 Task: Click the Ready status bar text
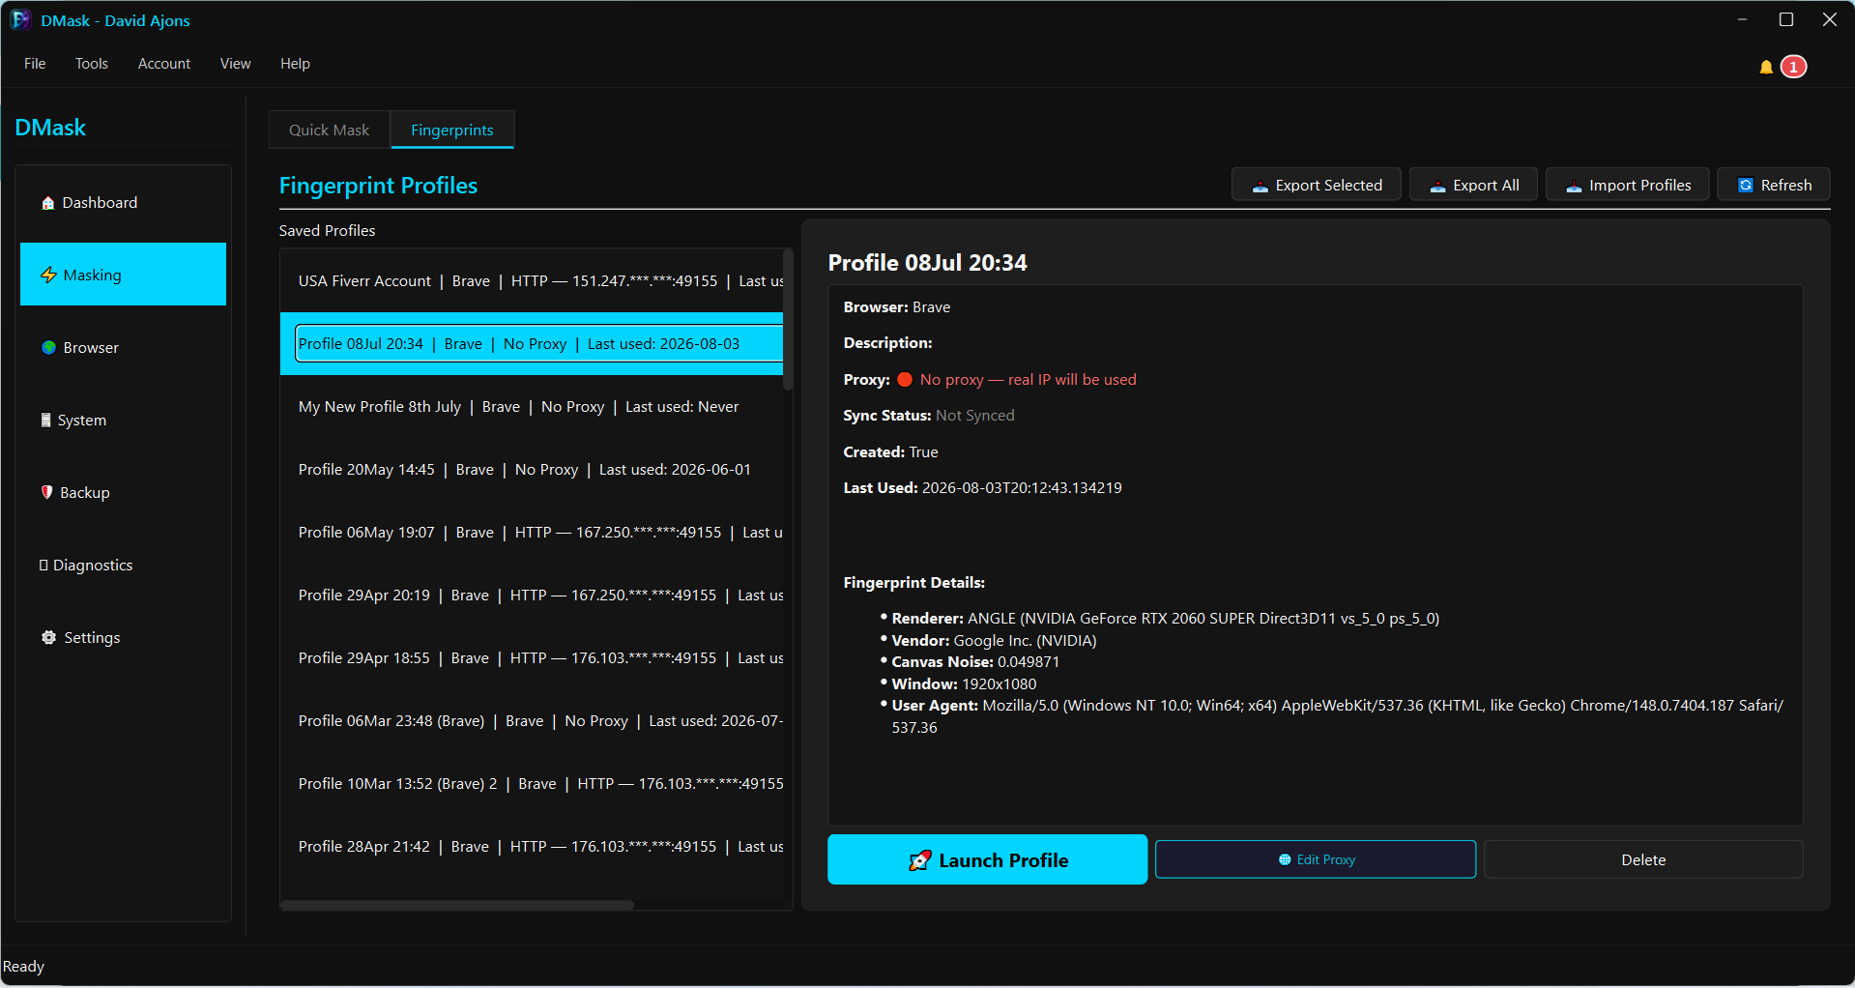pyautogui.click(x=23, y=967)
